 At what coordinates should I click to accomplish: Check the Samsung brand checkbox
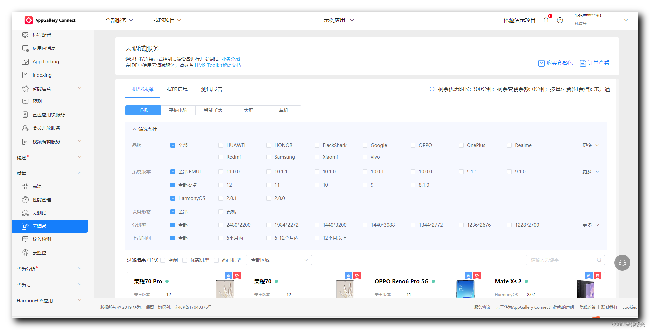(269, 157)
